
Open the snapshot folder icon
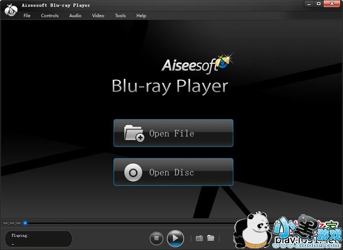210,238
